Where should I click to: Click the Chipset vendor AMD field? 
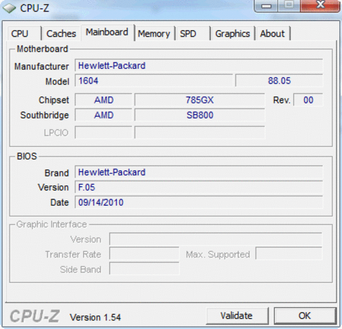[x=104, y=100]
